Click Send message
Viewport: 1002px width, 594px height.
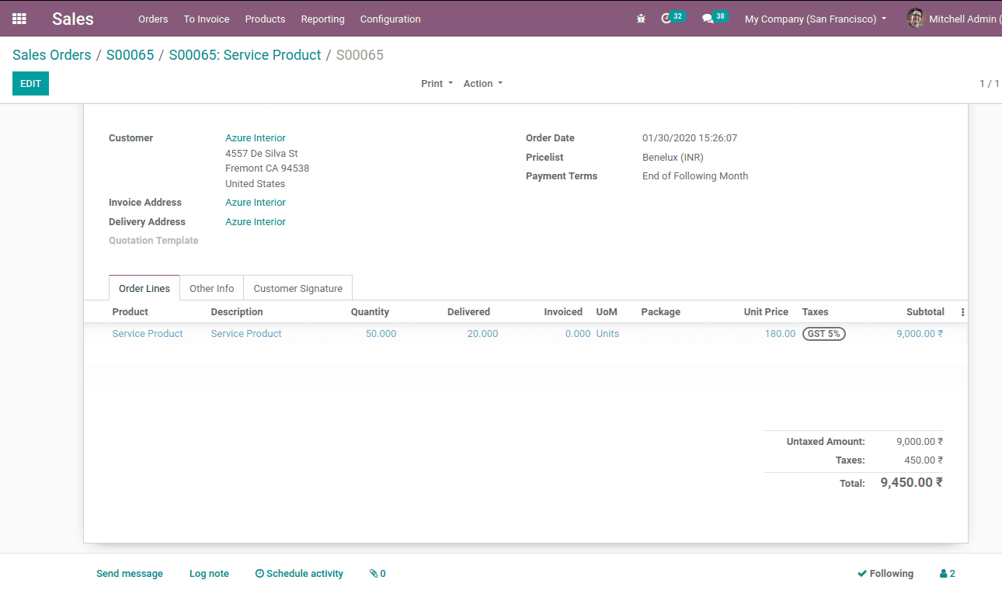coord(130,574)
